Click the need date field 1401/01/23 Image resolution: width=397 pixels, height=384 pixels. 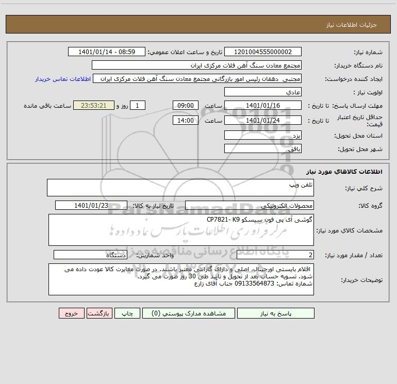tap(91, 205)
